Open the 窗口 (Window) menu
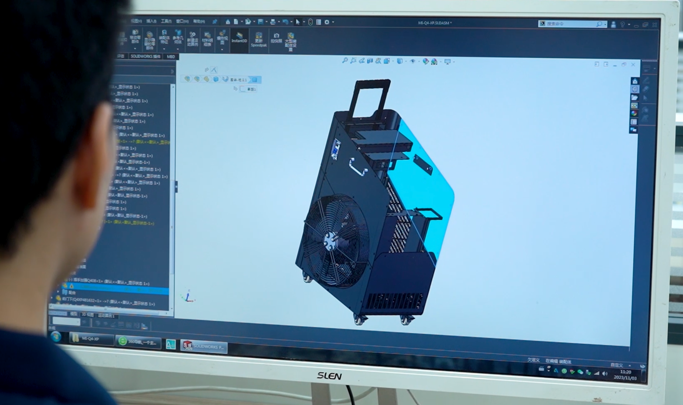The height and width of the screenshot is (405, 683). [182, 21]
